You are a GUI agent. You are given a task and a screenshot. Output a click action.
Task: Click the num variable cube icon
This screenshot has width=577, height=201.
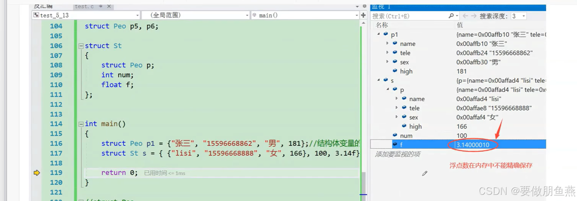(395, 135)
